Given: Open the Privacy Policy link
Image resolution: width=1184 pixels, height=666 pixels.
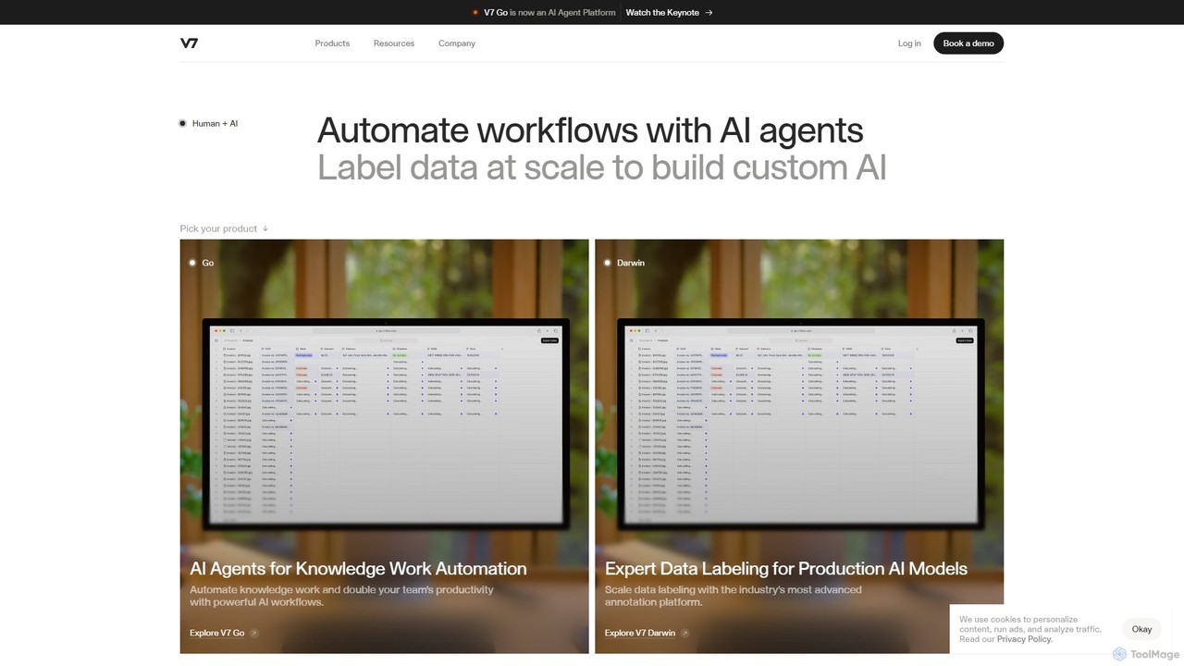Looking at the screenshot, I should (x=1024, y=639).
